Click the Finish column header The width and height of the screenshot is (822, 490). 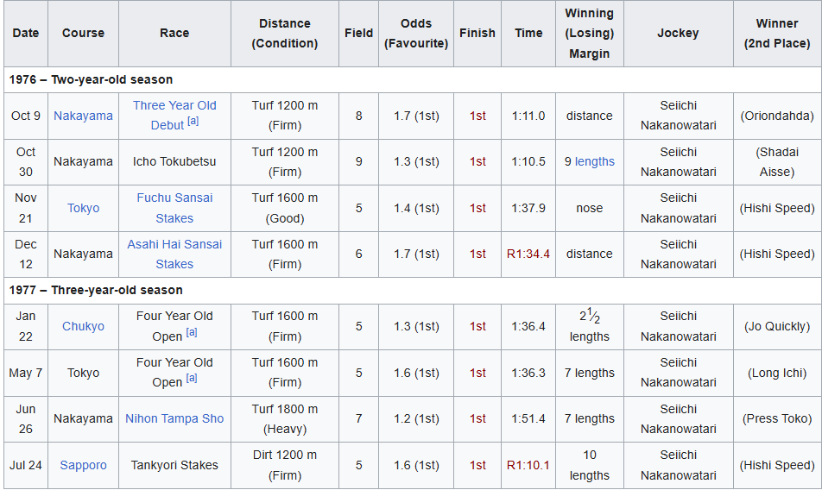pos(477,34)
